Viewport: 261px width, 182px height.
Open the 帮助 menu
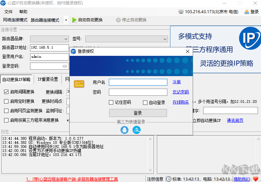(23, 12)
